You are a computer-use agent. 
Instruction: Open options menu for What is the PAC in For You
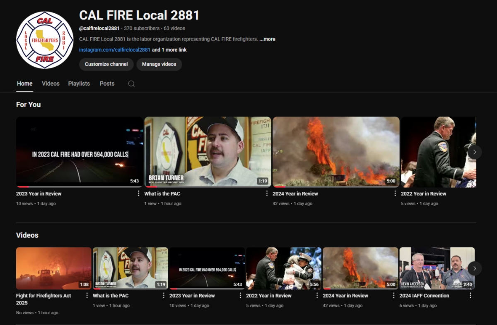coord(267,194)
